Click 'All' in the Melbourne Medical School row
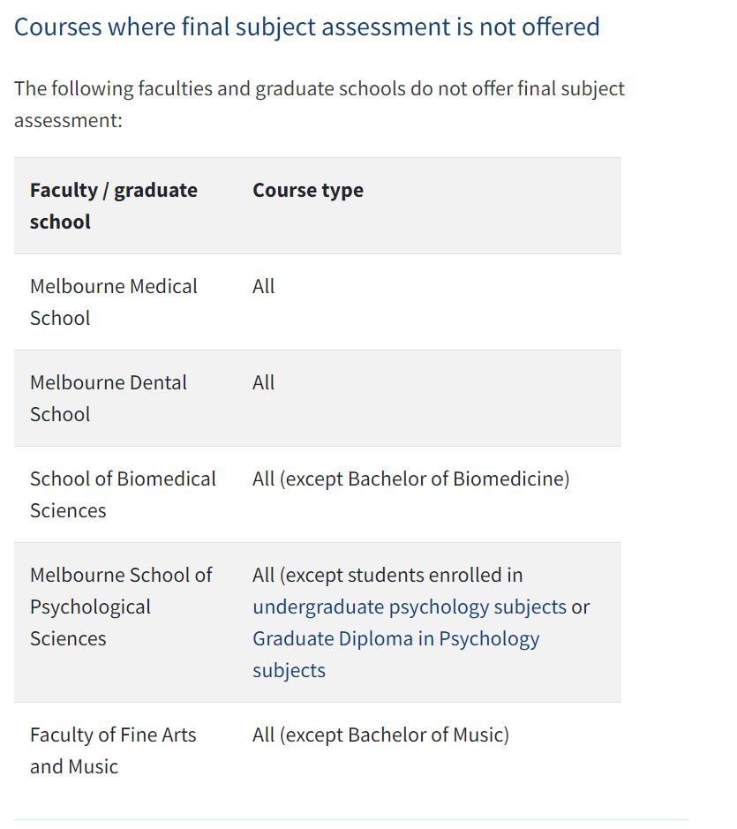The height and width of the screenshot is (829, 737). tap(263, 287)
